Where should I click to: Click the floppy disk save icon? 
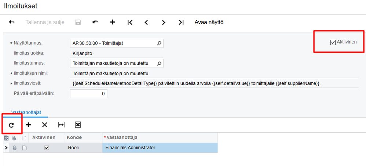78,22
